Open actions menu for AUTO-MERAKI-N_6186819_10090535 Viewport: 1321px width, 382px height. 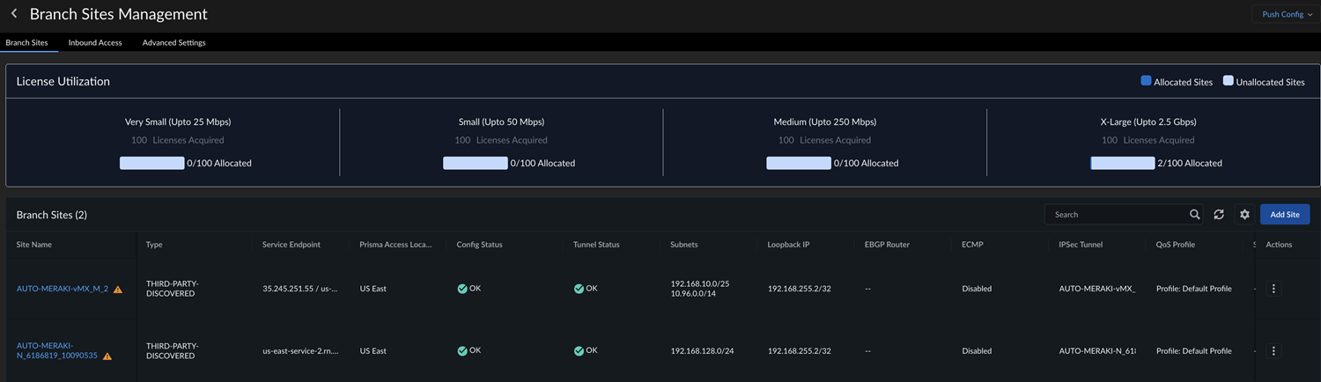click(1273, 351)
